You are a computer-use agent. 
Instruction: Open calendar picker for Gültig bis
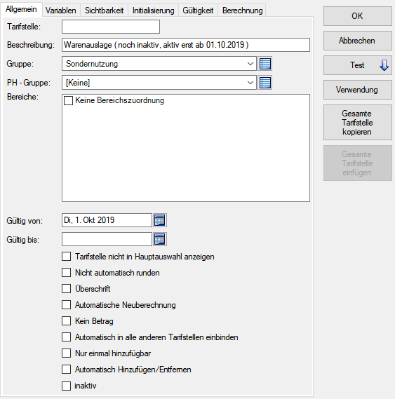pos(160,239)
